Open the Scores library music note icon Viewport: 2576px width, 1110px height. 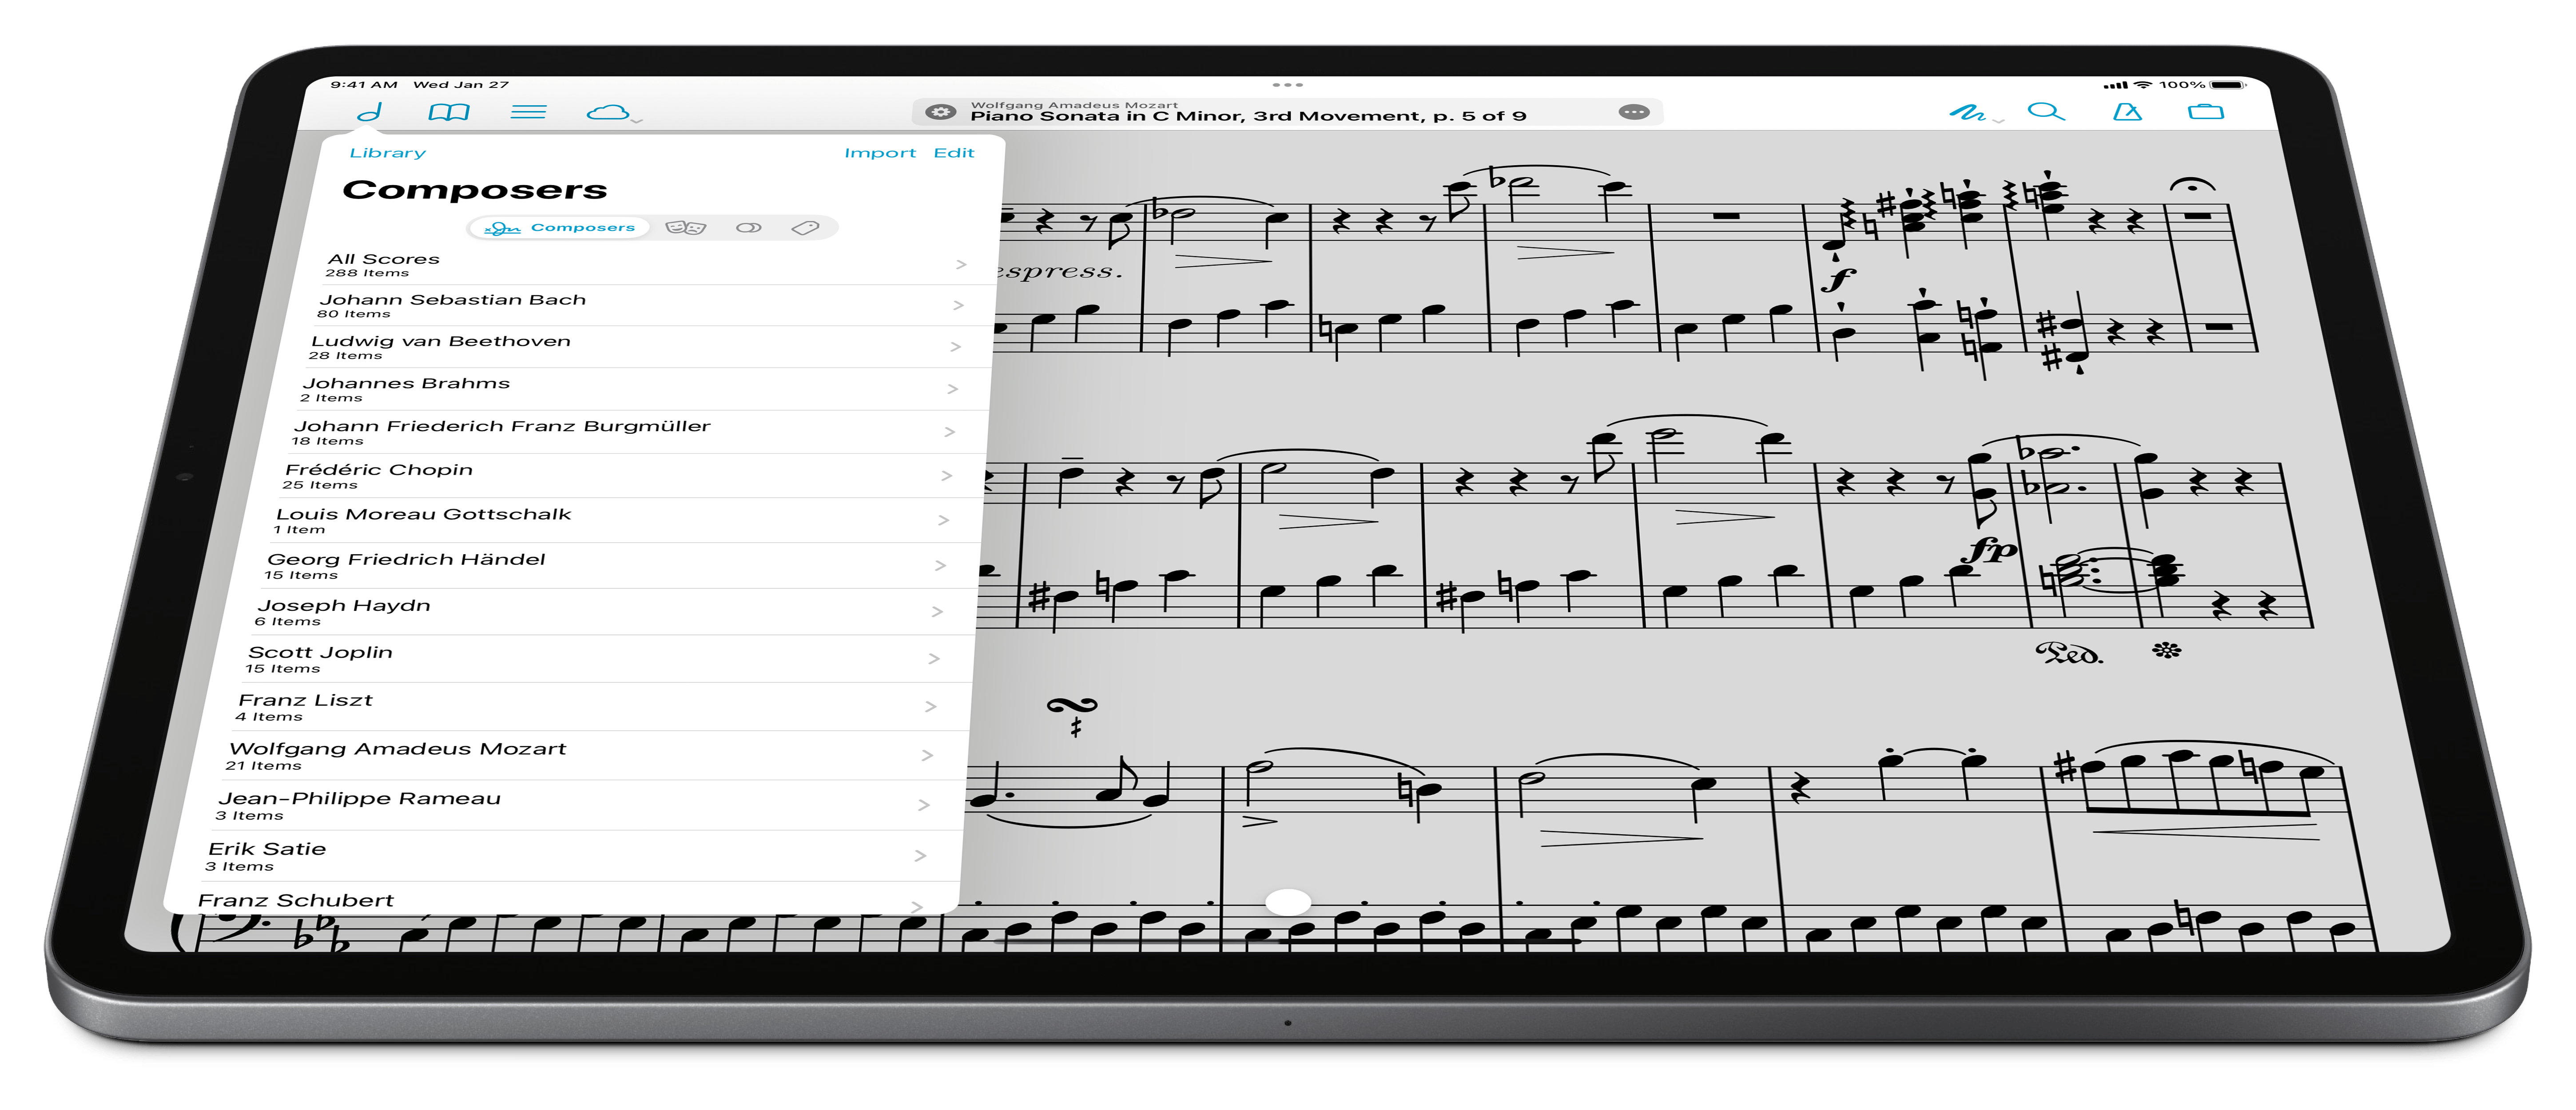coord(370,112)
